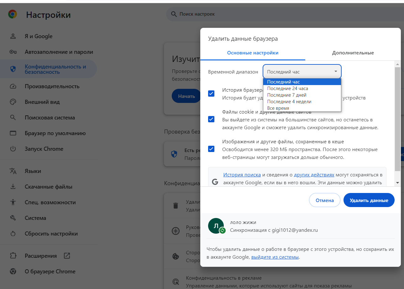This screenshot has height=289, width=404.
Task: Click the external link icon beside Расширения
Action: coord(67,256)
